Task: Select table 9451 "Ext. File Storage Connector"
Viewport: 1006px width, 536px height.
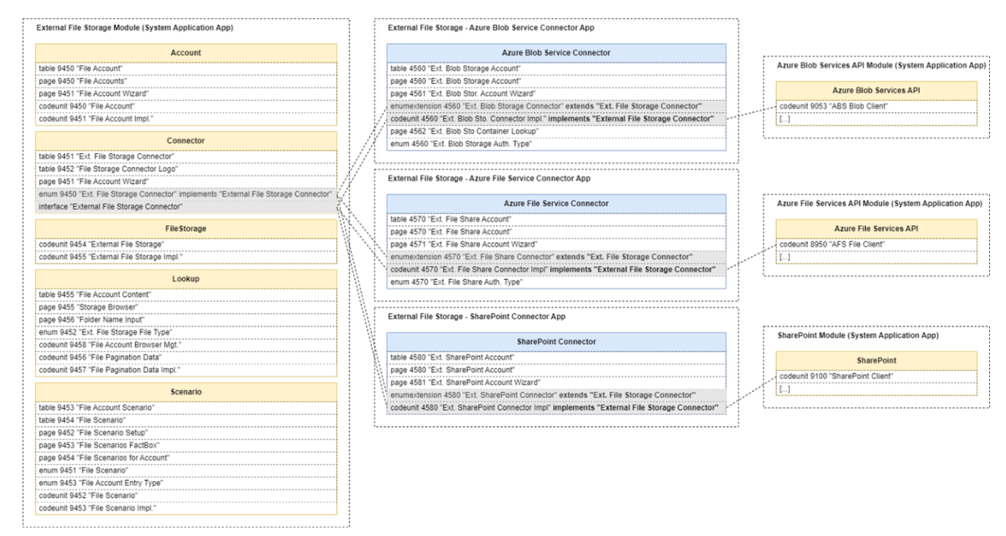Action: pos(187,156)
